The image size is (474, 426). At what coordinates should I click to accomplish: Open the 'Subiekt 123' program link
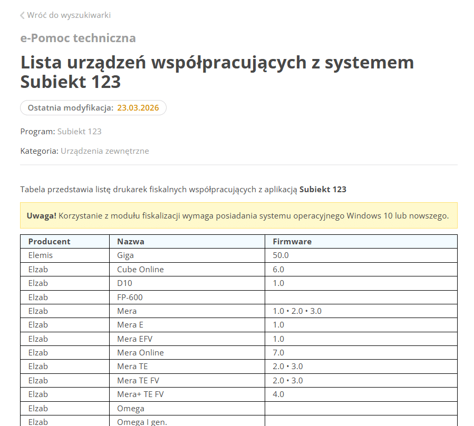(x=80, y=132)
